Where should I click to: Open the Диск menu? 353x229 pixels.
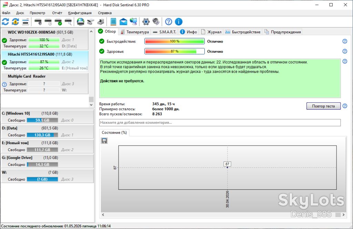tap(20, 13)
